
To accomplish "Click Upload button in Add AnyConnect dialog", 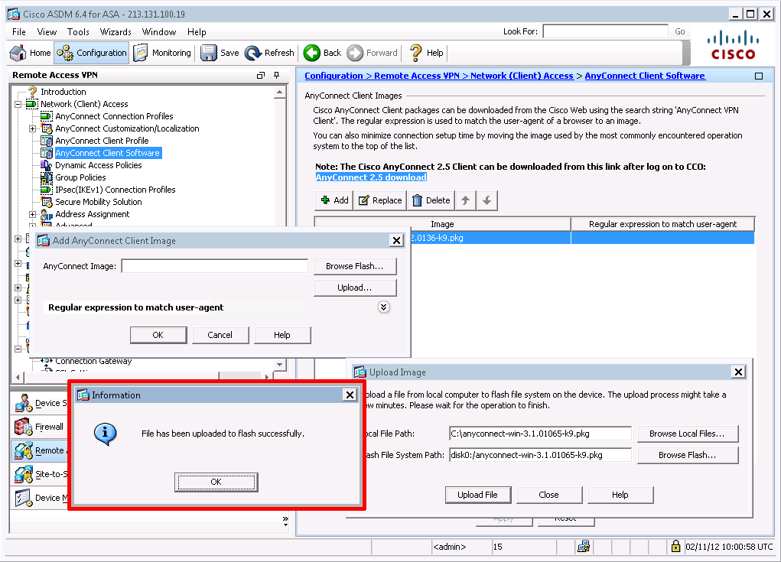I will coord(355,287).
